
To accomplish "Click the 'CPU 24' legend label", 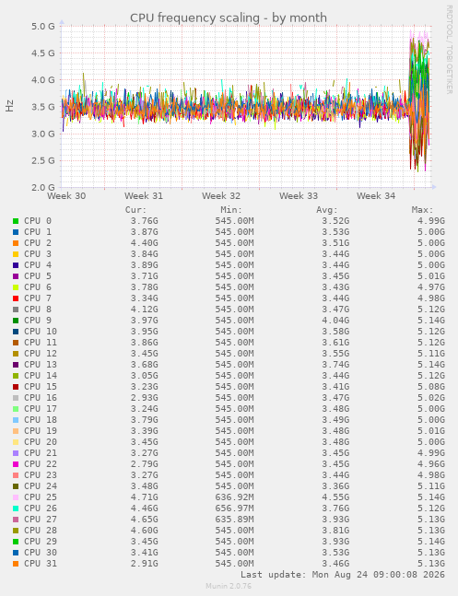I will tap(41, 486).
